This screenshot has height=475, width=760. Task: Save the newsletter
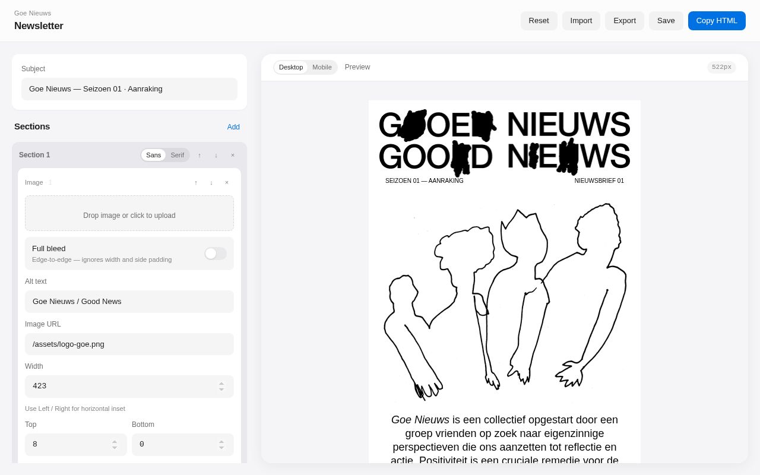[x=666, y=21]
